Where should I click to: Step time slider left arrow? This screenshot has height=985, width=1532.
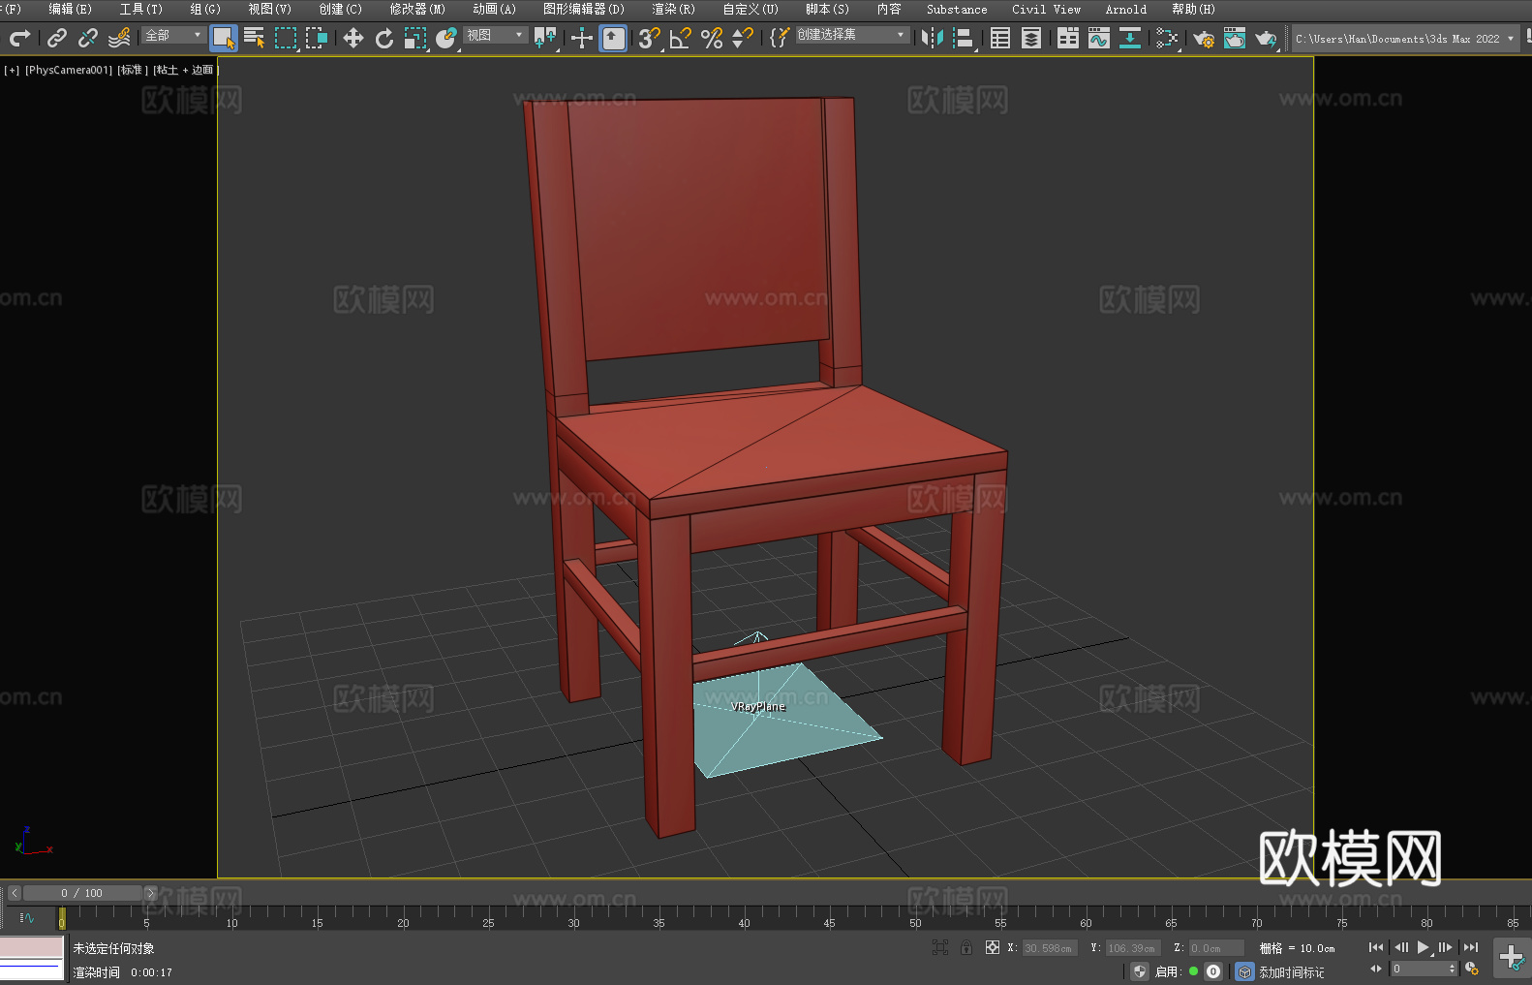click(15, 893)
